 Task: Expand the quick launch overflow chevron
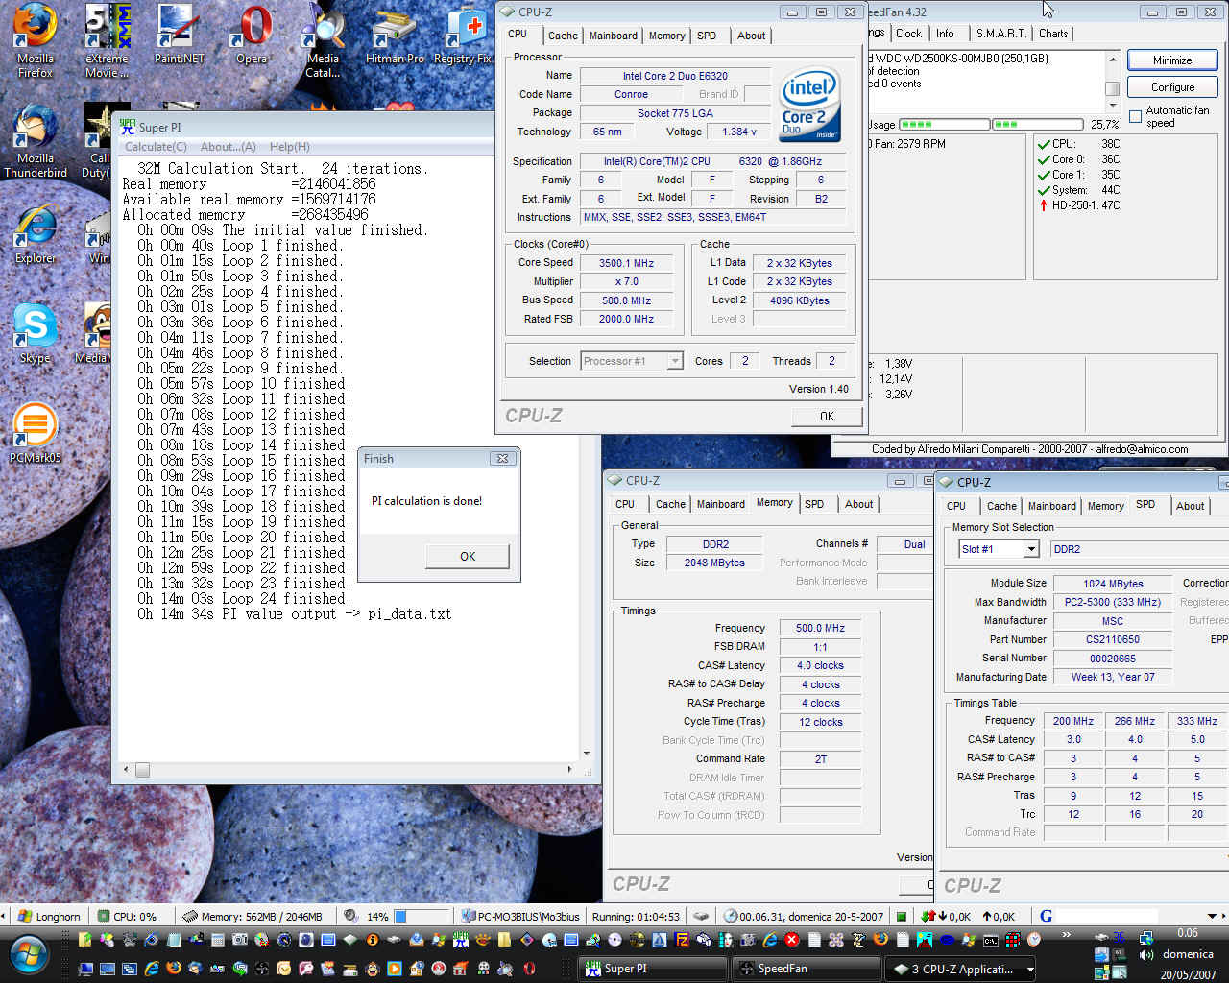pyautogui.click(x=1066, y=935)
